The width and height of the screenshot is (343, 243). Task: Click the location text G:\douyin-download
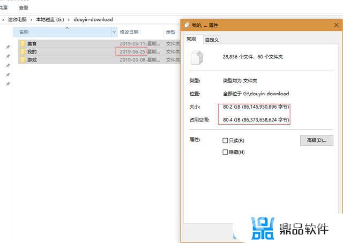pos(266,94)
